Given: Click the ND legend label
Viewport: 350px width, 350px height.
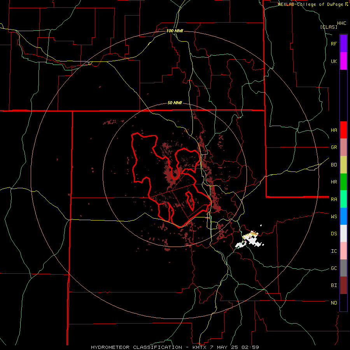Looking at the screenshot, I should tap(334, 303).
